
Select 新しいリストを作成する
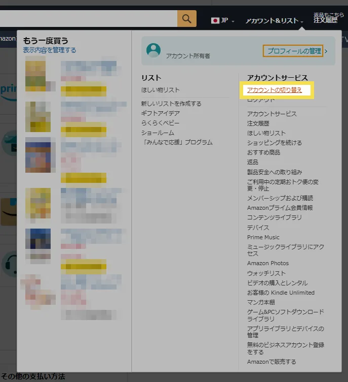click(x=171, y=104)
